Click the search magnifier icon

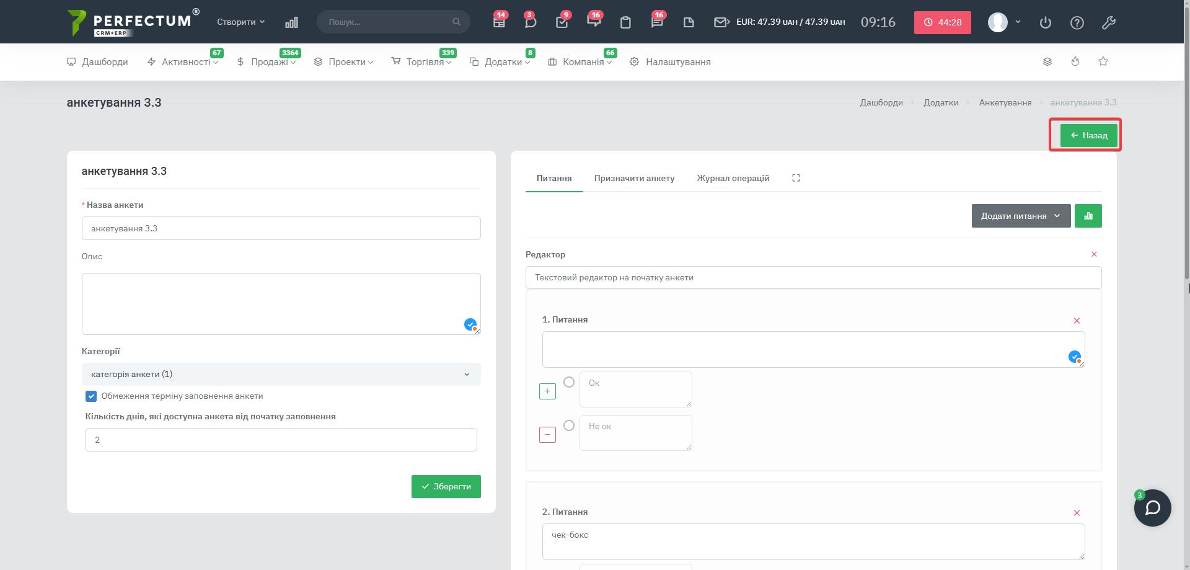(456, 22)
